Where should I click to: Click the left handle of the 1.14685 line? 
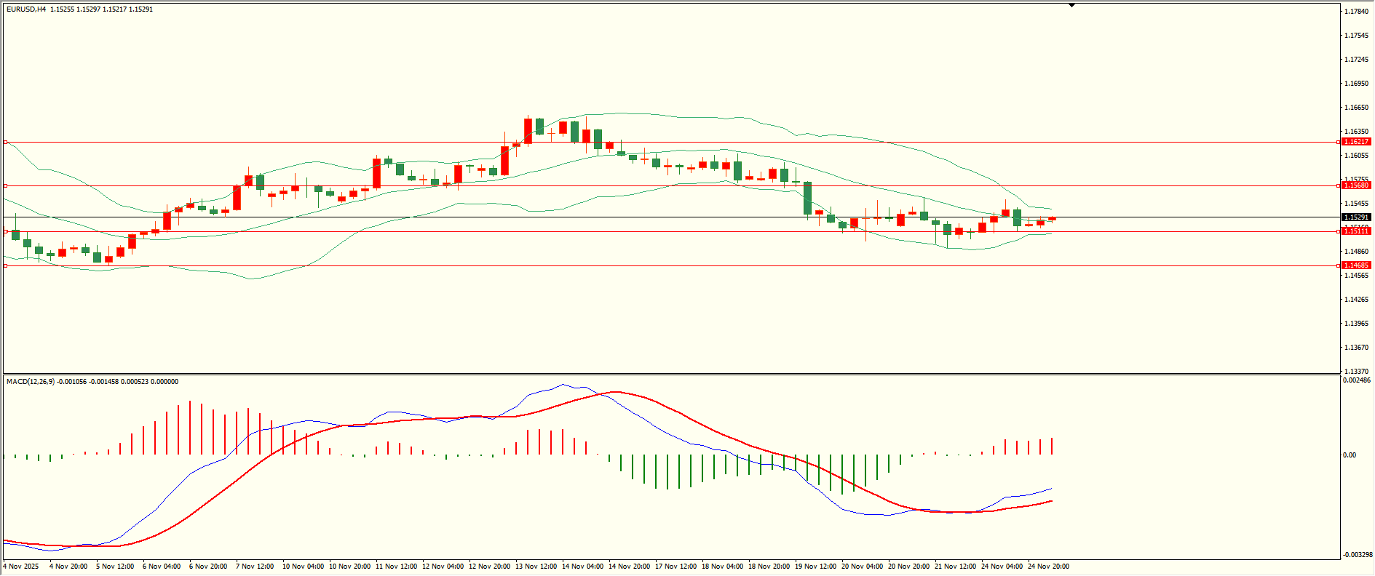coord(6,265)
